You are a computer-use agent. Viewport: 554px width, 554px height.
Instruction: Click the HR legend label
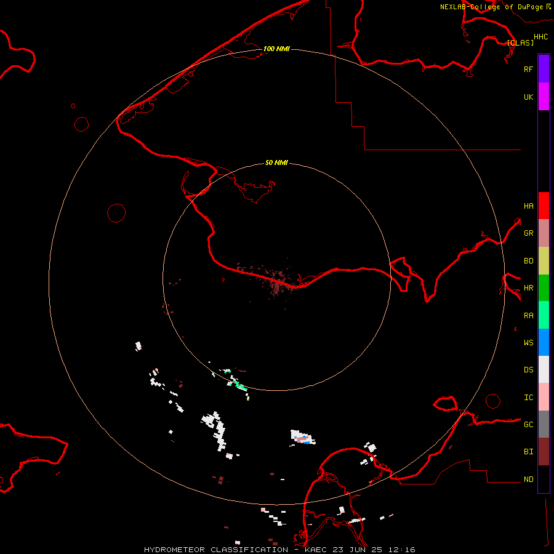(x=528, y=288)
